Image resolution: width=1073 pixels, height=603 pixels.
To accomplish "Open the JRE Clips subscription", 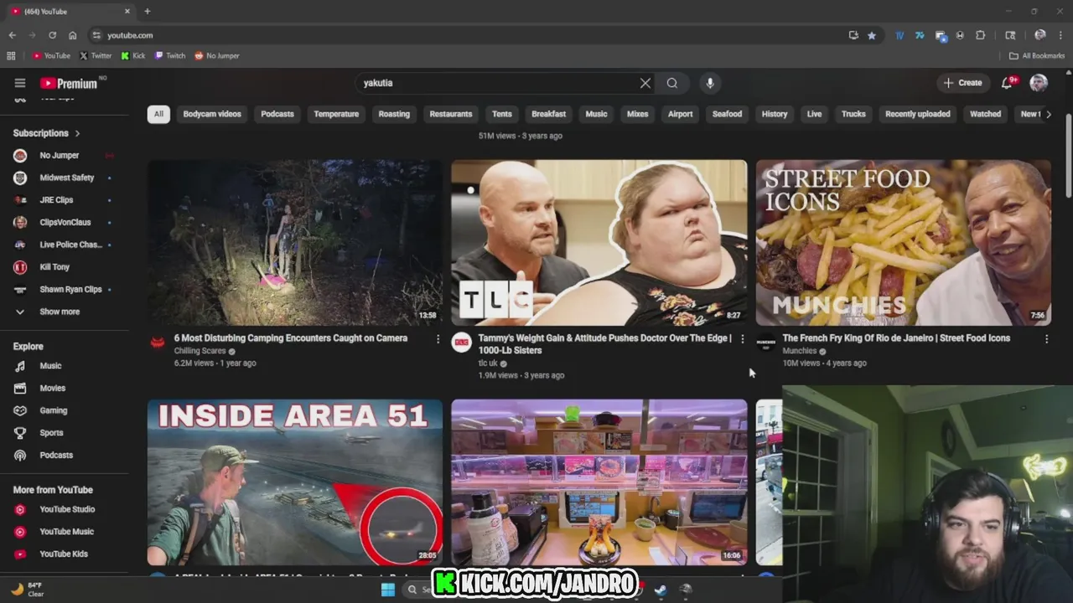I will [59, 200].
